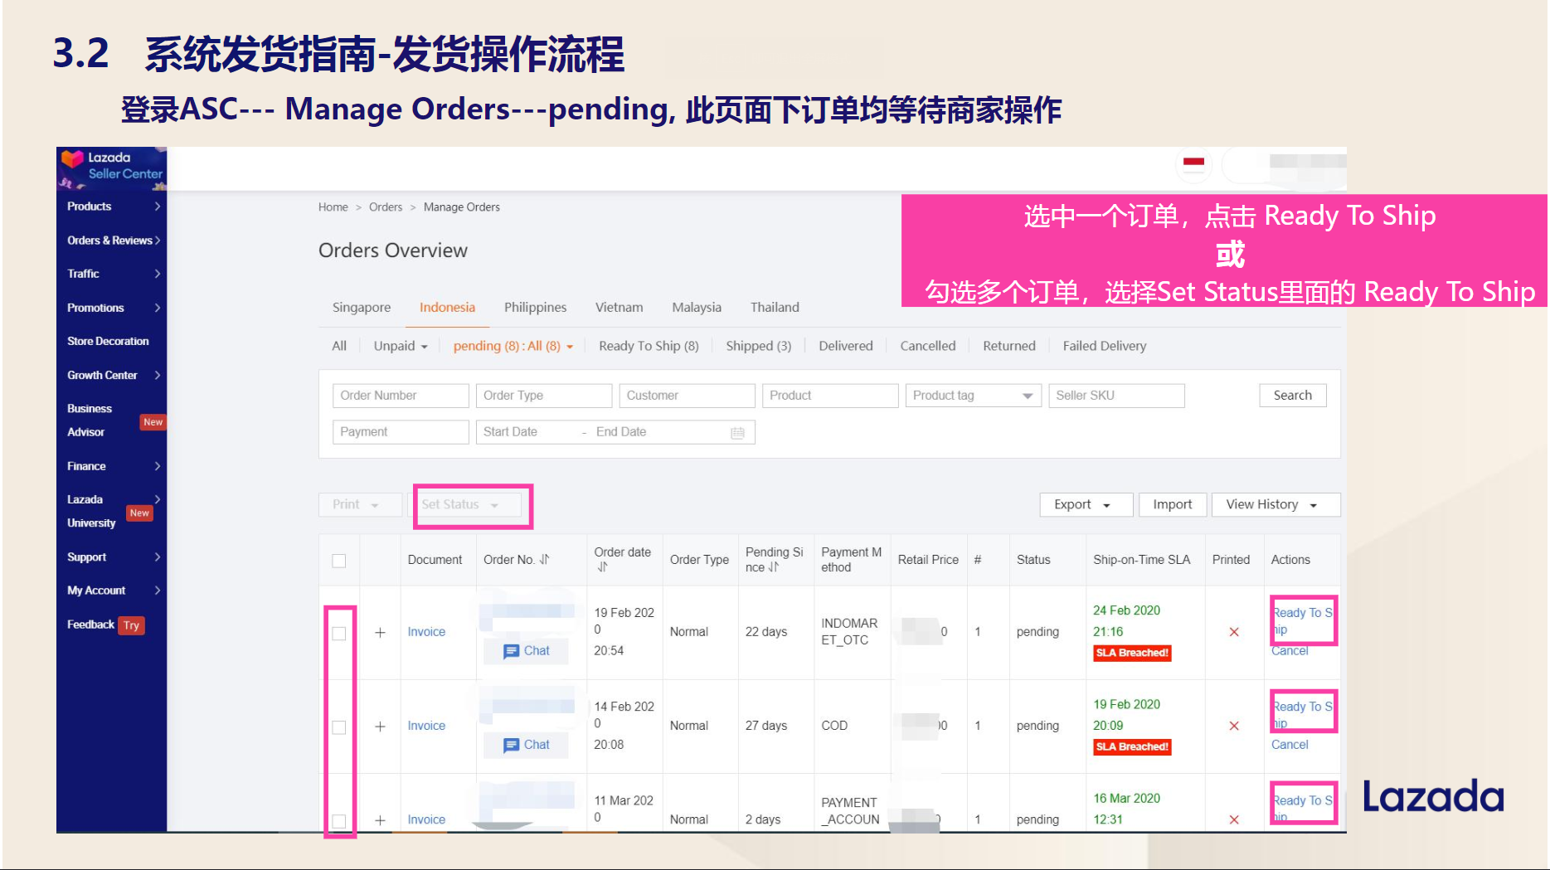
Task: Expand the Products sidebar menu chevron
Action: [157, 207]
